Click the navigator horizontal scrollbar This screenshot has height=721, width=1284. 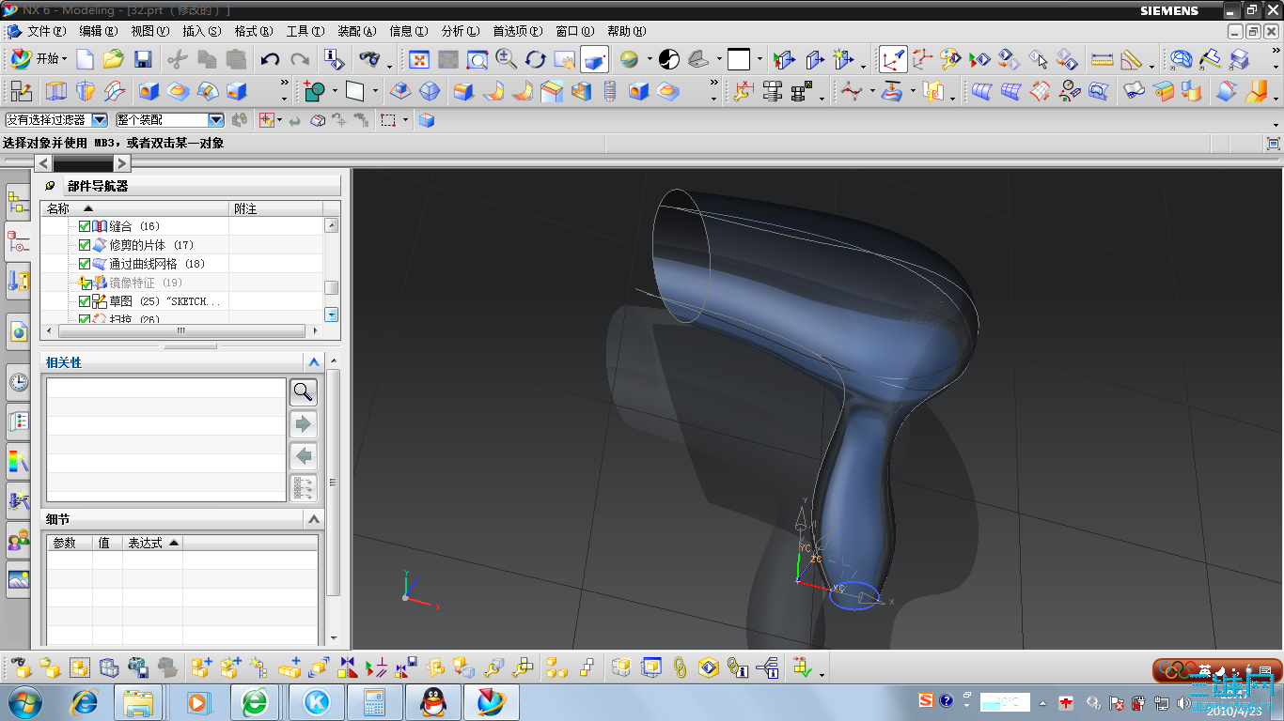click(x=181, y=330)
